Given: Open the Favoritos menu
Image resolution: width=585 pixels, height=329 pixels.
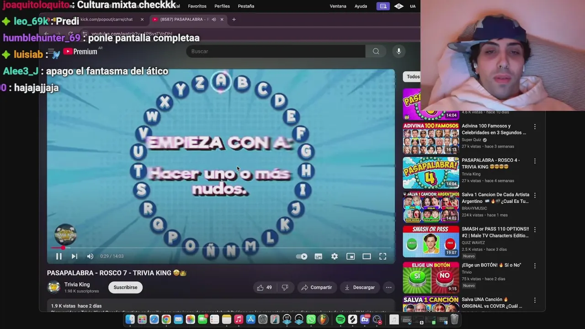Looking at the screenshot, I should 197,6.
